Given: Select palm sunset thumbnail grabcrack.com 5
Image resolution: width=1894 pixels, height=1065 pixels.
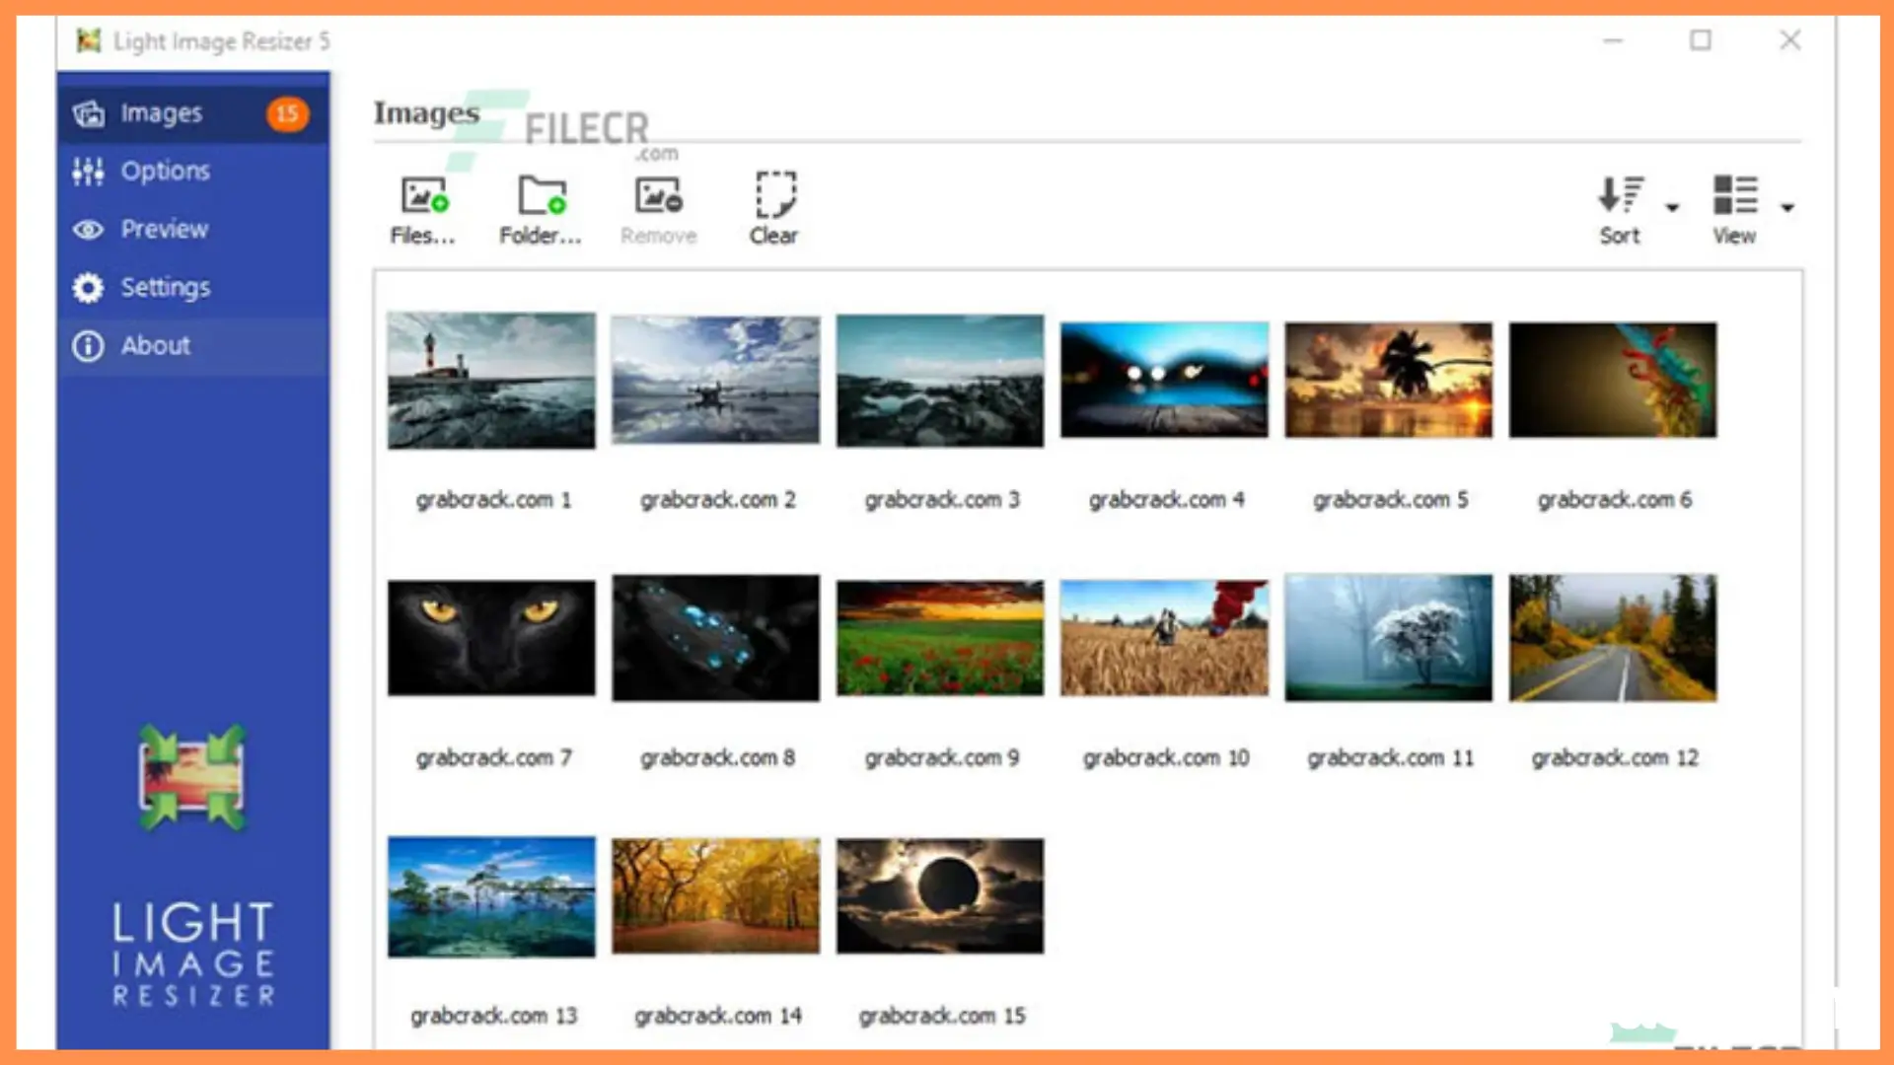Looking at the screenshot, I should (x=1388, y=380).
